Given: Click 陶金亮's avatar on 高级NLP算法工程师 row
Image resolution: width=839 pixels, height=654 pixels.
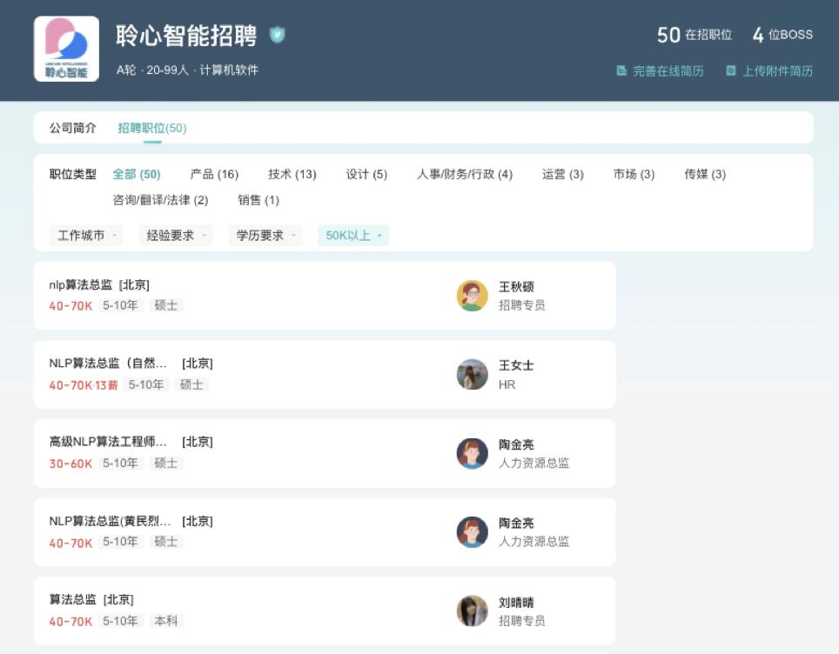Looking at the screenshot, I should click(x=472, y=453).
